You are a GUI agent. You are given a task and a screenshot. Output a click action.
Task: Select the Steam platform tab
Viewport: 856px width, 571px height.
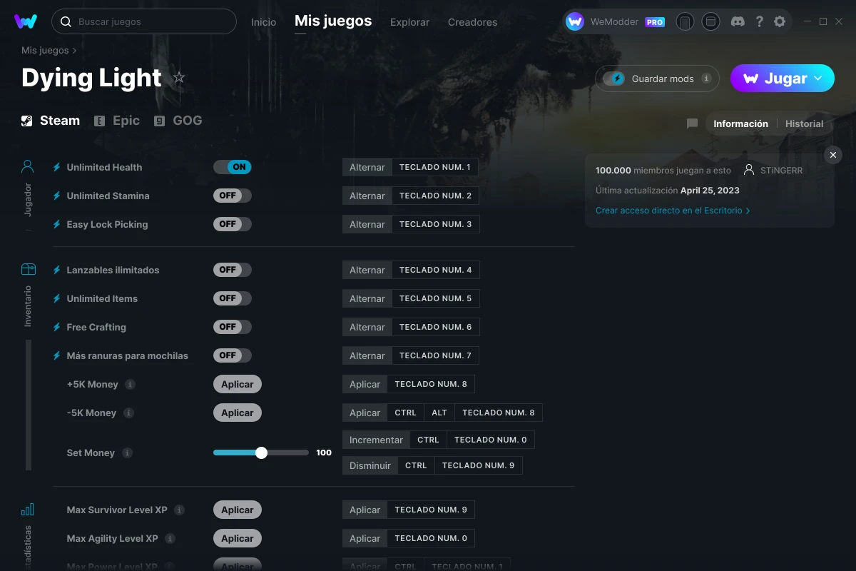50,121
